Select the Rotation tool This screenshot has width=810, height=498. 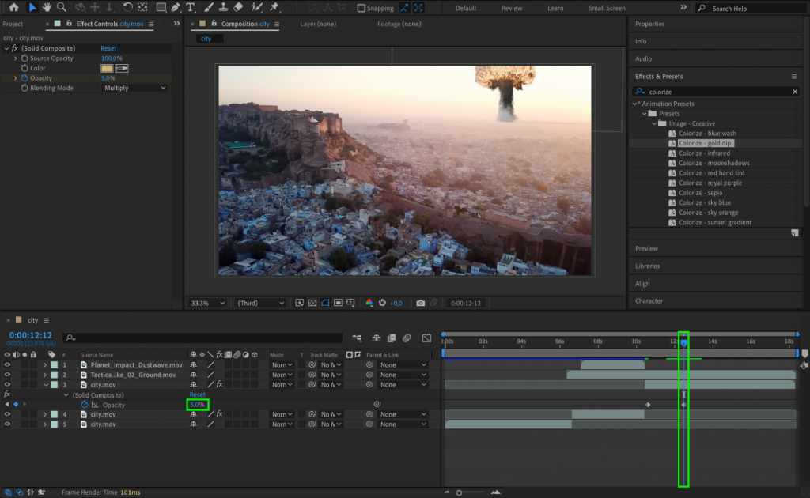coord(127,8)
